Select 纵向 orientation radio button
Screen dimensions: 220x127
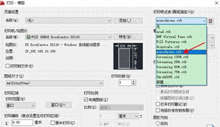[158, 123]
